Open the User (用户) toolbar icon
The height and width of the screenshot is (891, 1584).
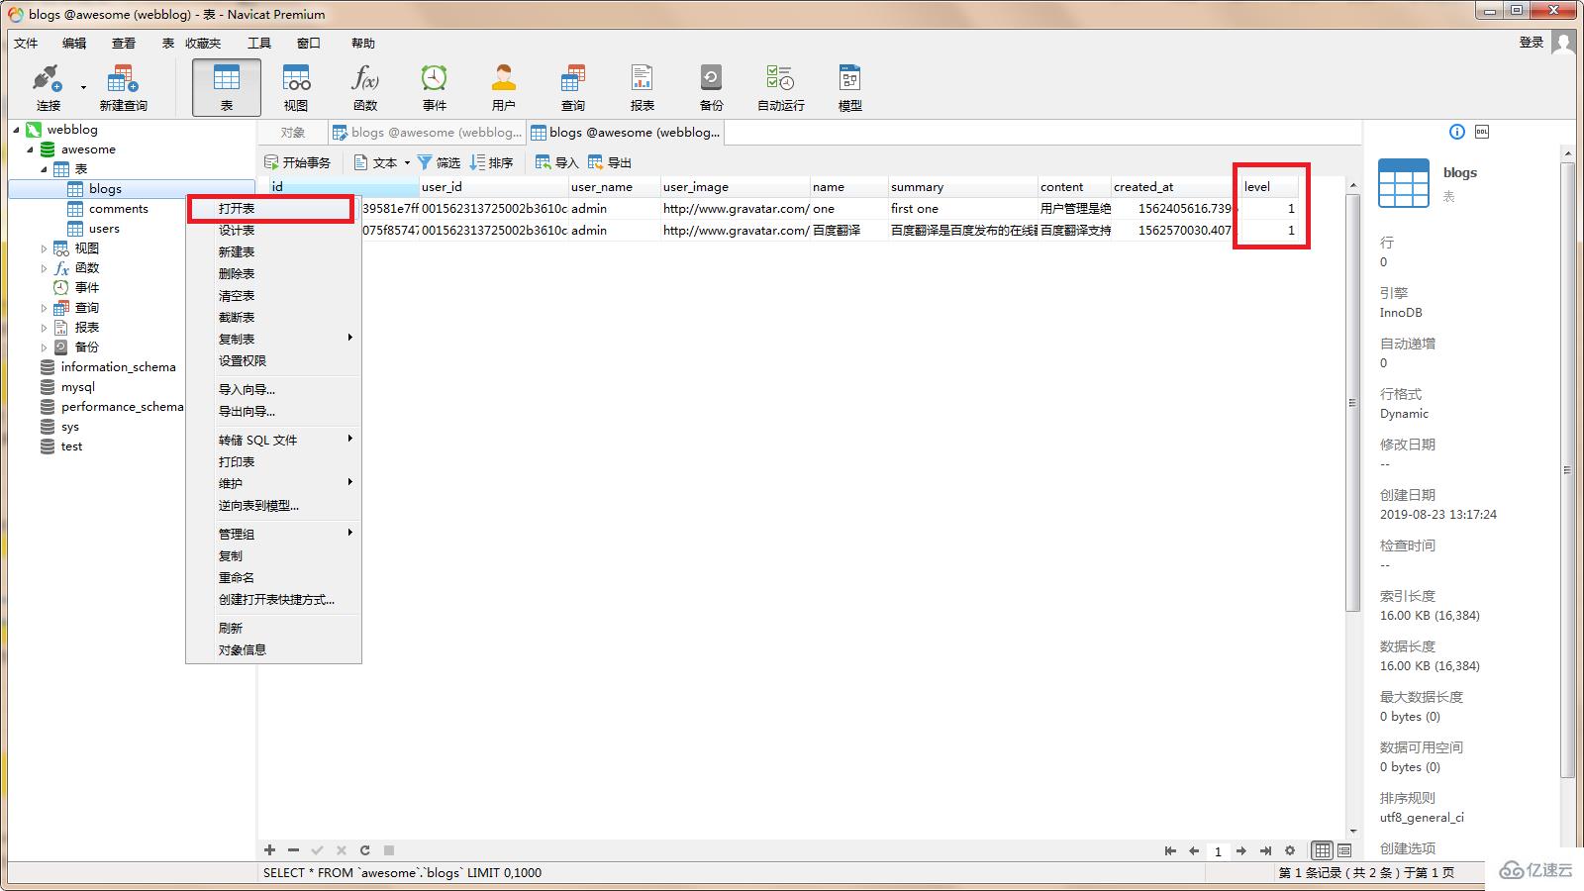click(x=504, y=87)
